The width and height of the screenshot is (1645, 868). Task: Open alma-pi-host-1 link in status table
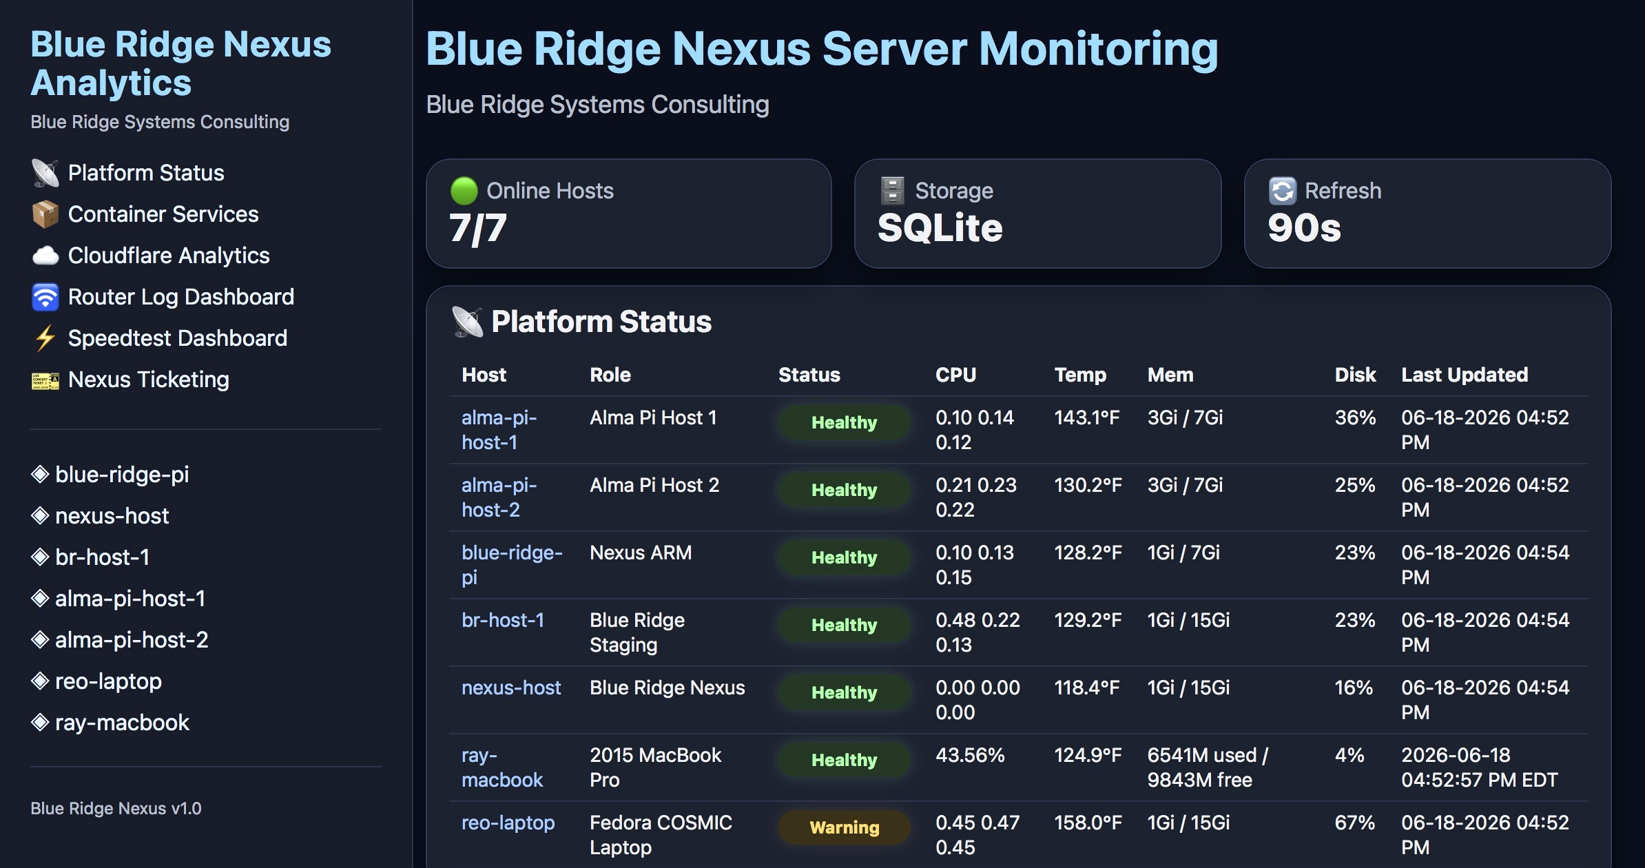click(x=499, y=430)
